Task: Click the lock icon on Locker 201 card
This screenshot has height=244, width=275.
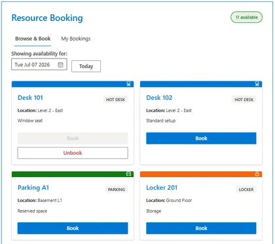Action: tap(257, 174)
